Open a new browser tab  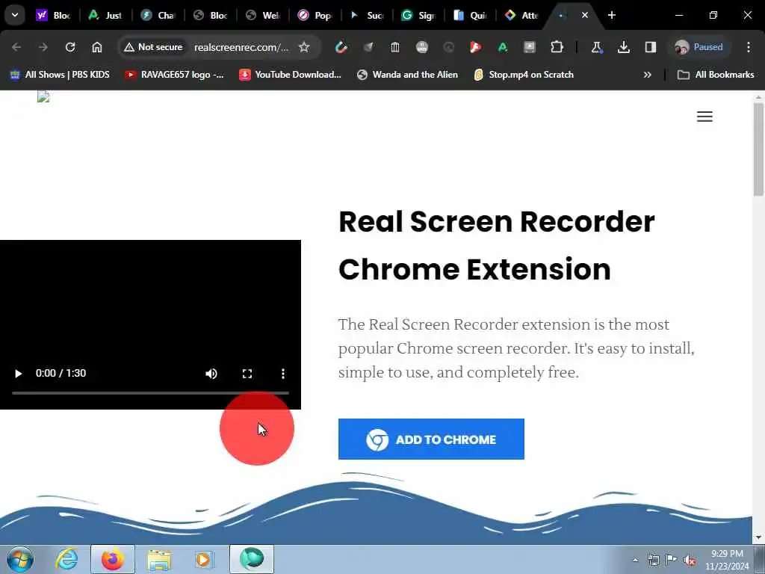click(611, 15)
